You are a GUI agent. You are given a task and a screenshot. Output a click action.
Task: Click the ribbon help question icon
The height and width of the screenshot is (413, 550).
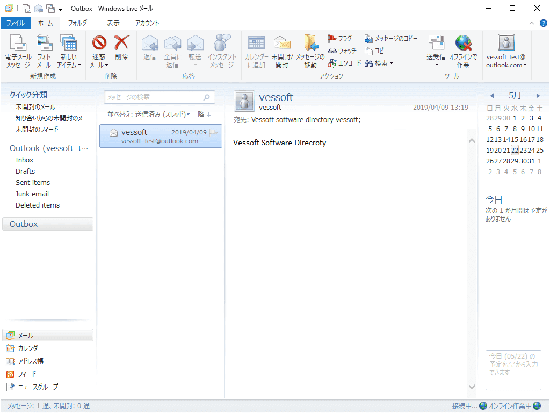(x=544, y=23)
